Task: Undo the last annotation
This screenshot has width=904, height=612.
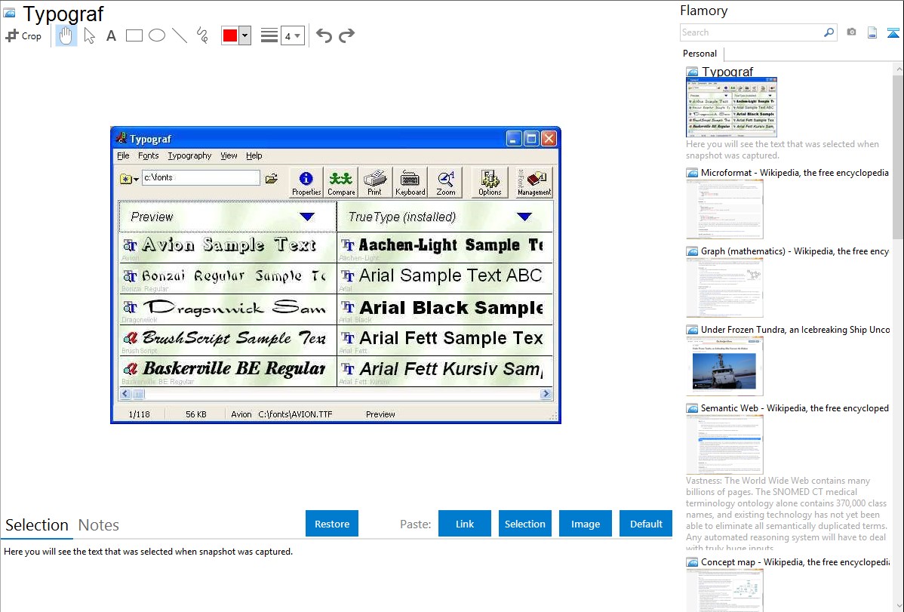Action: click(x=324, y=35)
